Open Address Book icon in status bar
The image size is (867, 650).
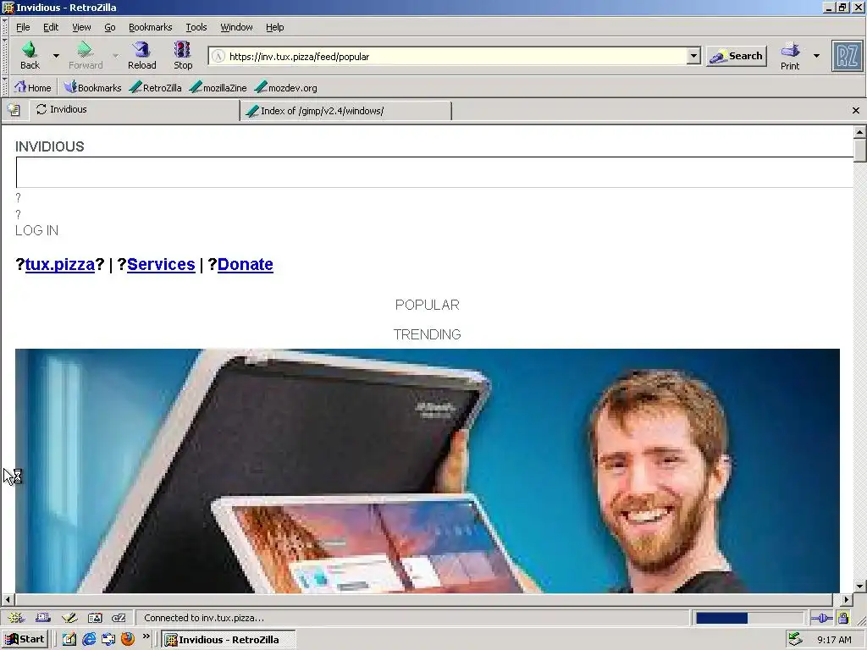(95, 618)
